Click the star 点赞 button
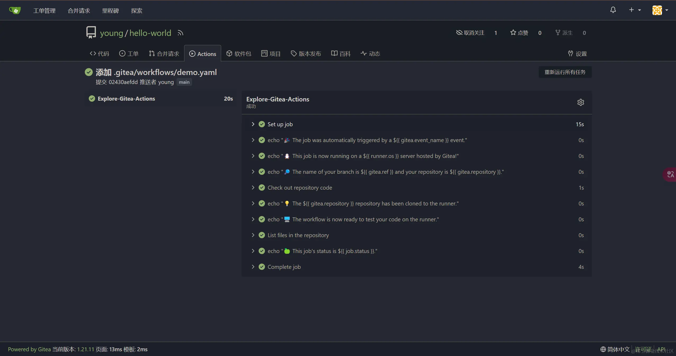This screenshot has width=676, height=356. point(519,33)
